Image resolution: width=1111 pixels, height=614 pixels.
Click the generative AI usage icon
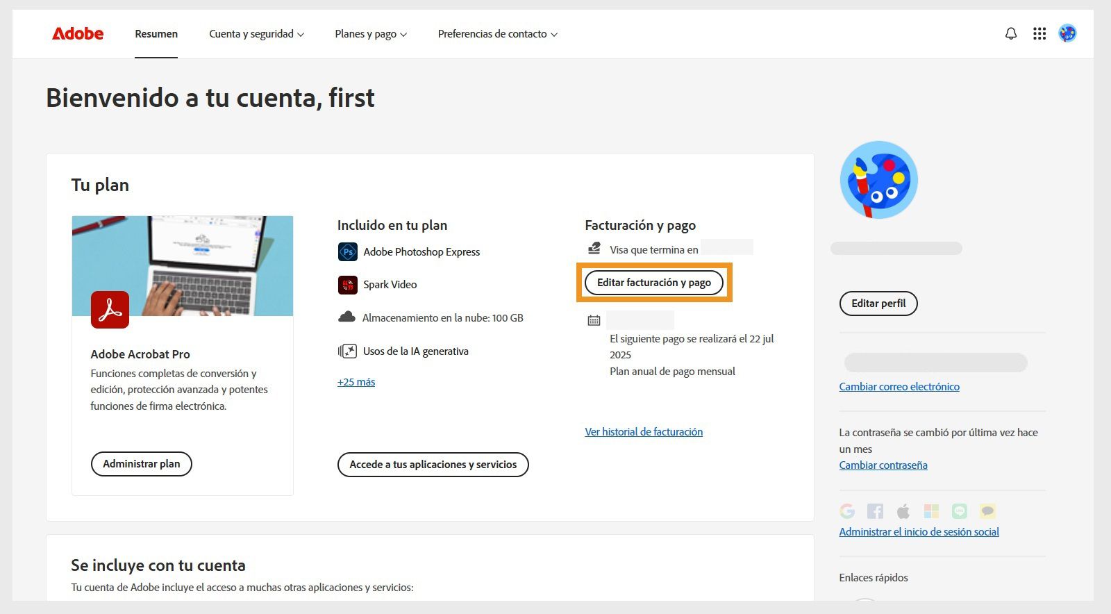tap(347, 351)
